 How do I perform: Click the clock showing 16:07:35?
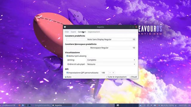(x=183, y=105)
